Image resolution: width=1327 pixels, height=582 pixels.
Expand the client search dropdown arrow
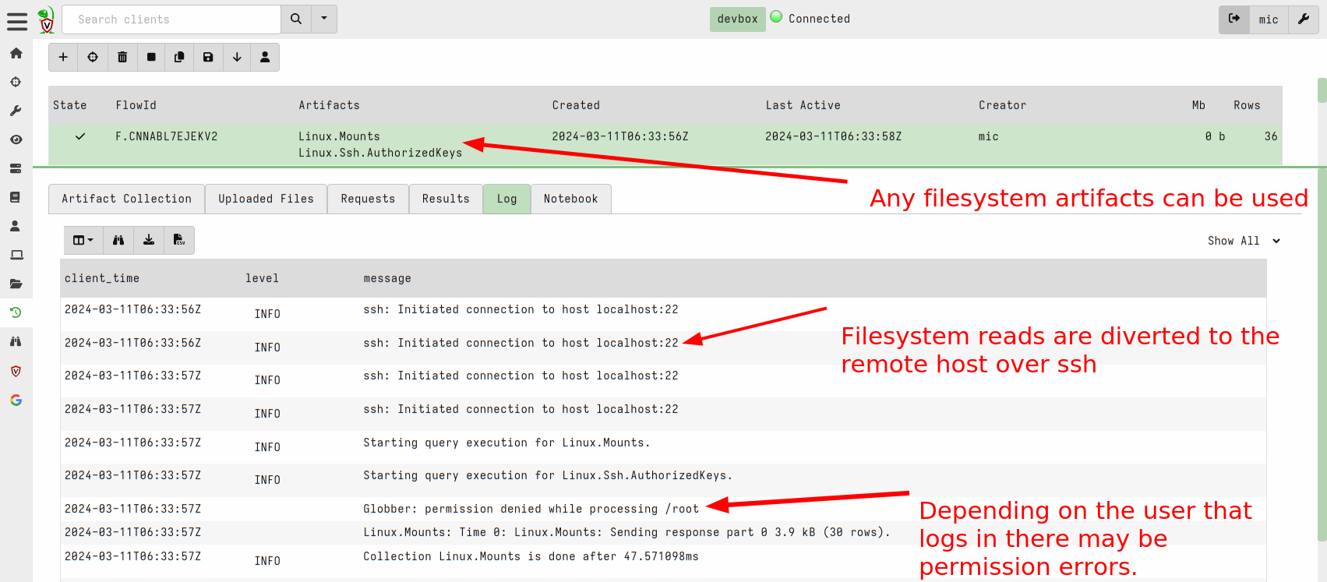pyautogui.click(x=324, y=19)
